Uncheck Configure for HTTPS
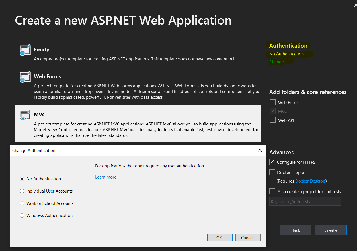 (272, 162)
